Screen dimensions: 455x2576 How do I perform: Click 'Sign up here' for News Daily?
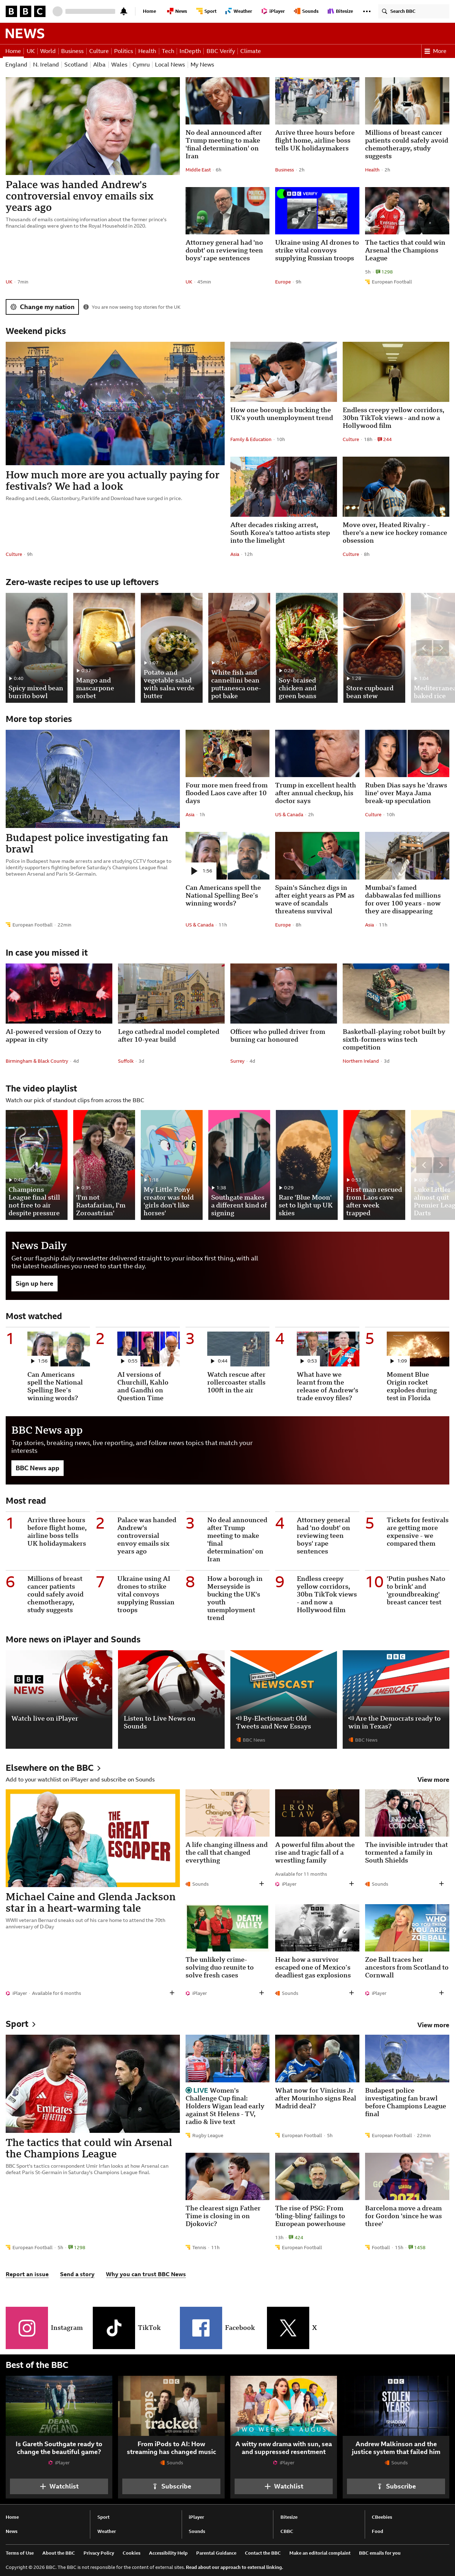tap(34, 1283)
